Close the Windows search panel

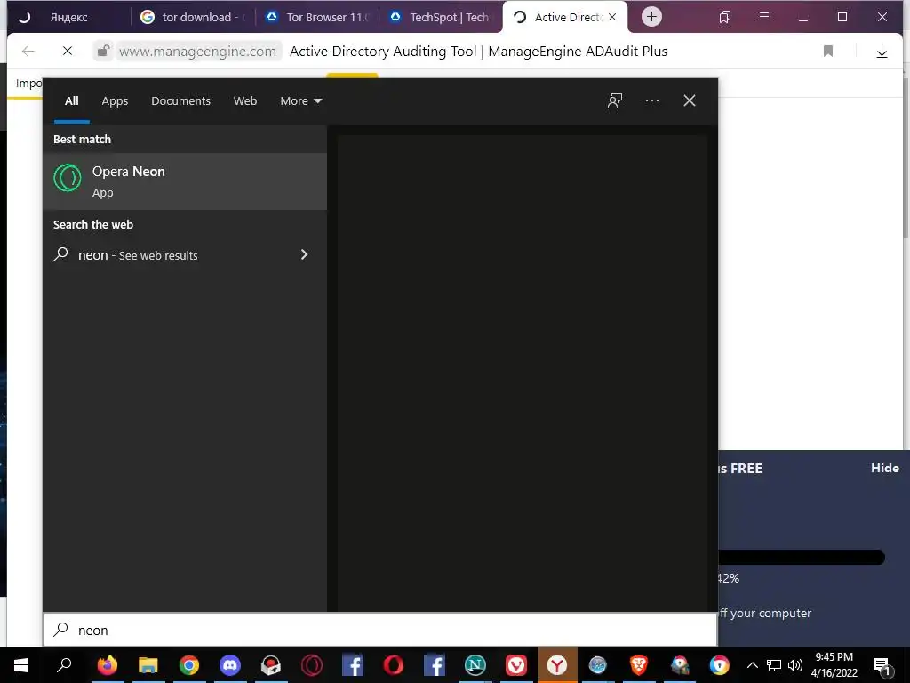(x=689, y=101)
